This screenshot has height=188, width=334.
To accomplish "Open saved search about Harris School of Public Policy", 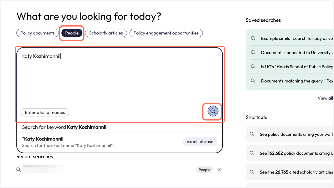I will pyautogui.click(x=292, y=67).
